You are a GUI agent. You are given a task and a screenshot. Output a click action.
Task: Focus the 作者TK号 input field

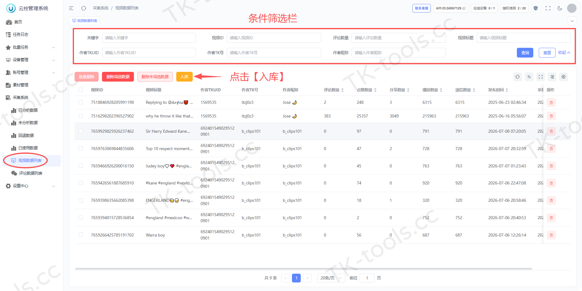(x=274, y=53)
